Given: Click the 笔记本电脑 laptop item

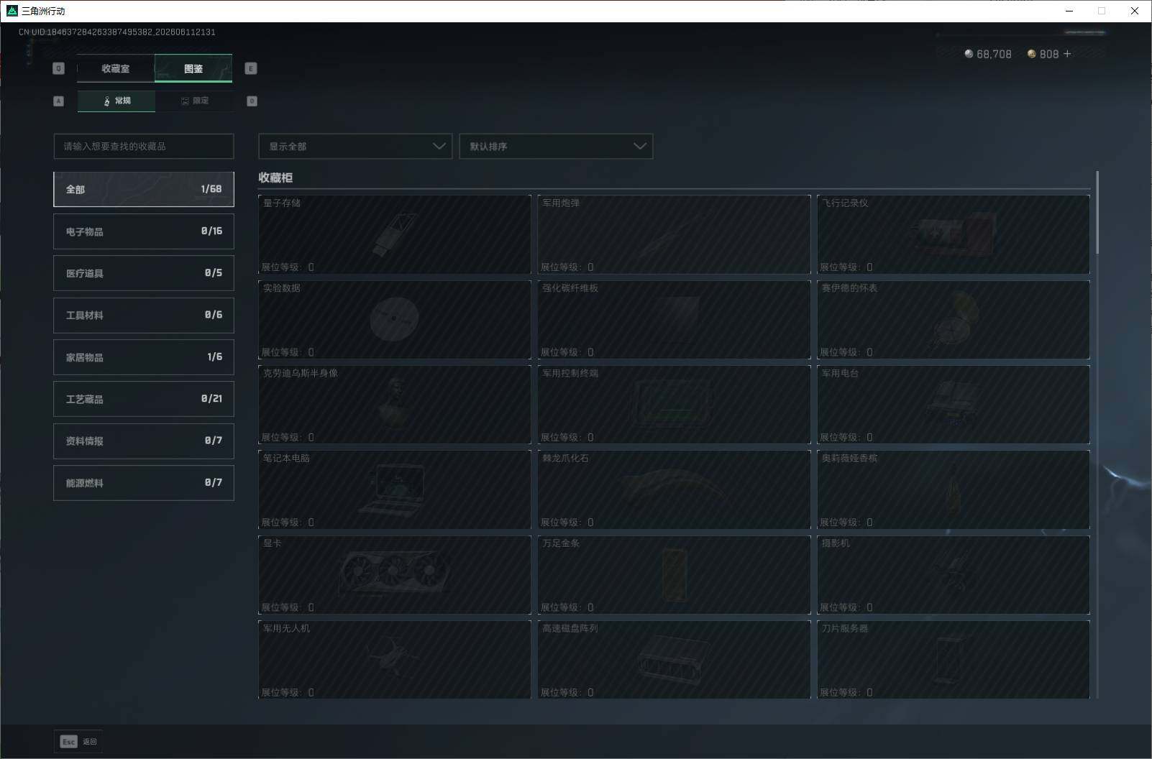Looking at the screenshot, I should click(x=394, y=489).
